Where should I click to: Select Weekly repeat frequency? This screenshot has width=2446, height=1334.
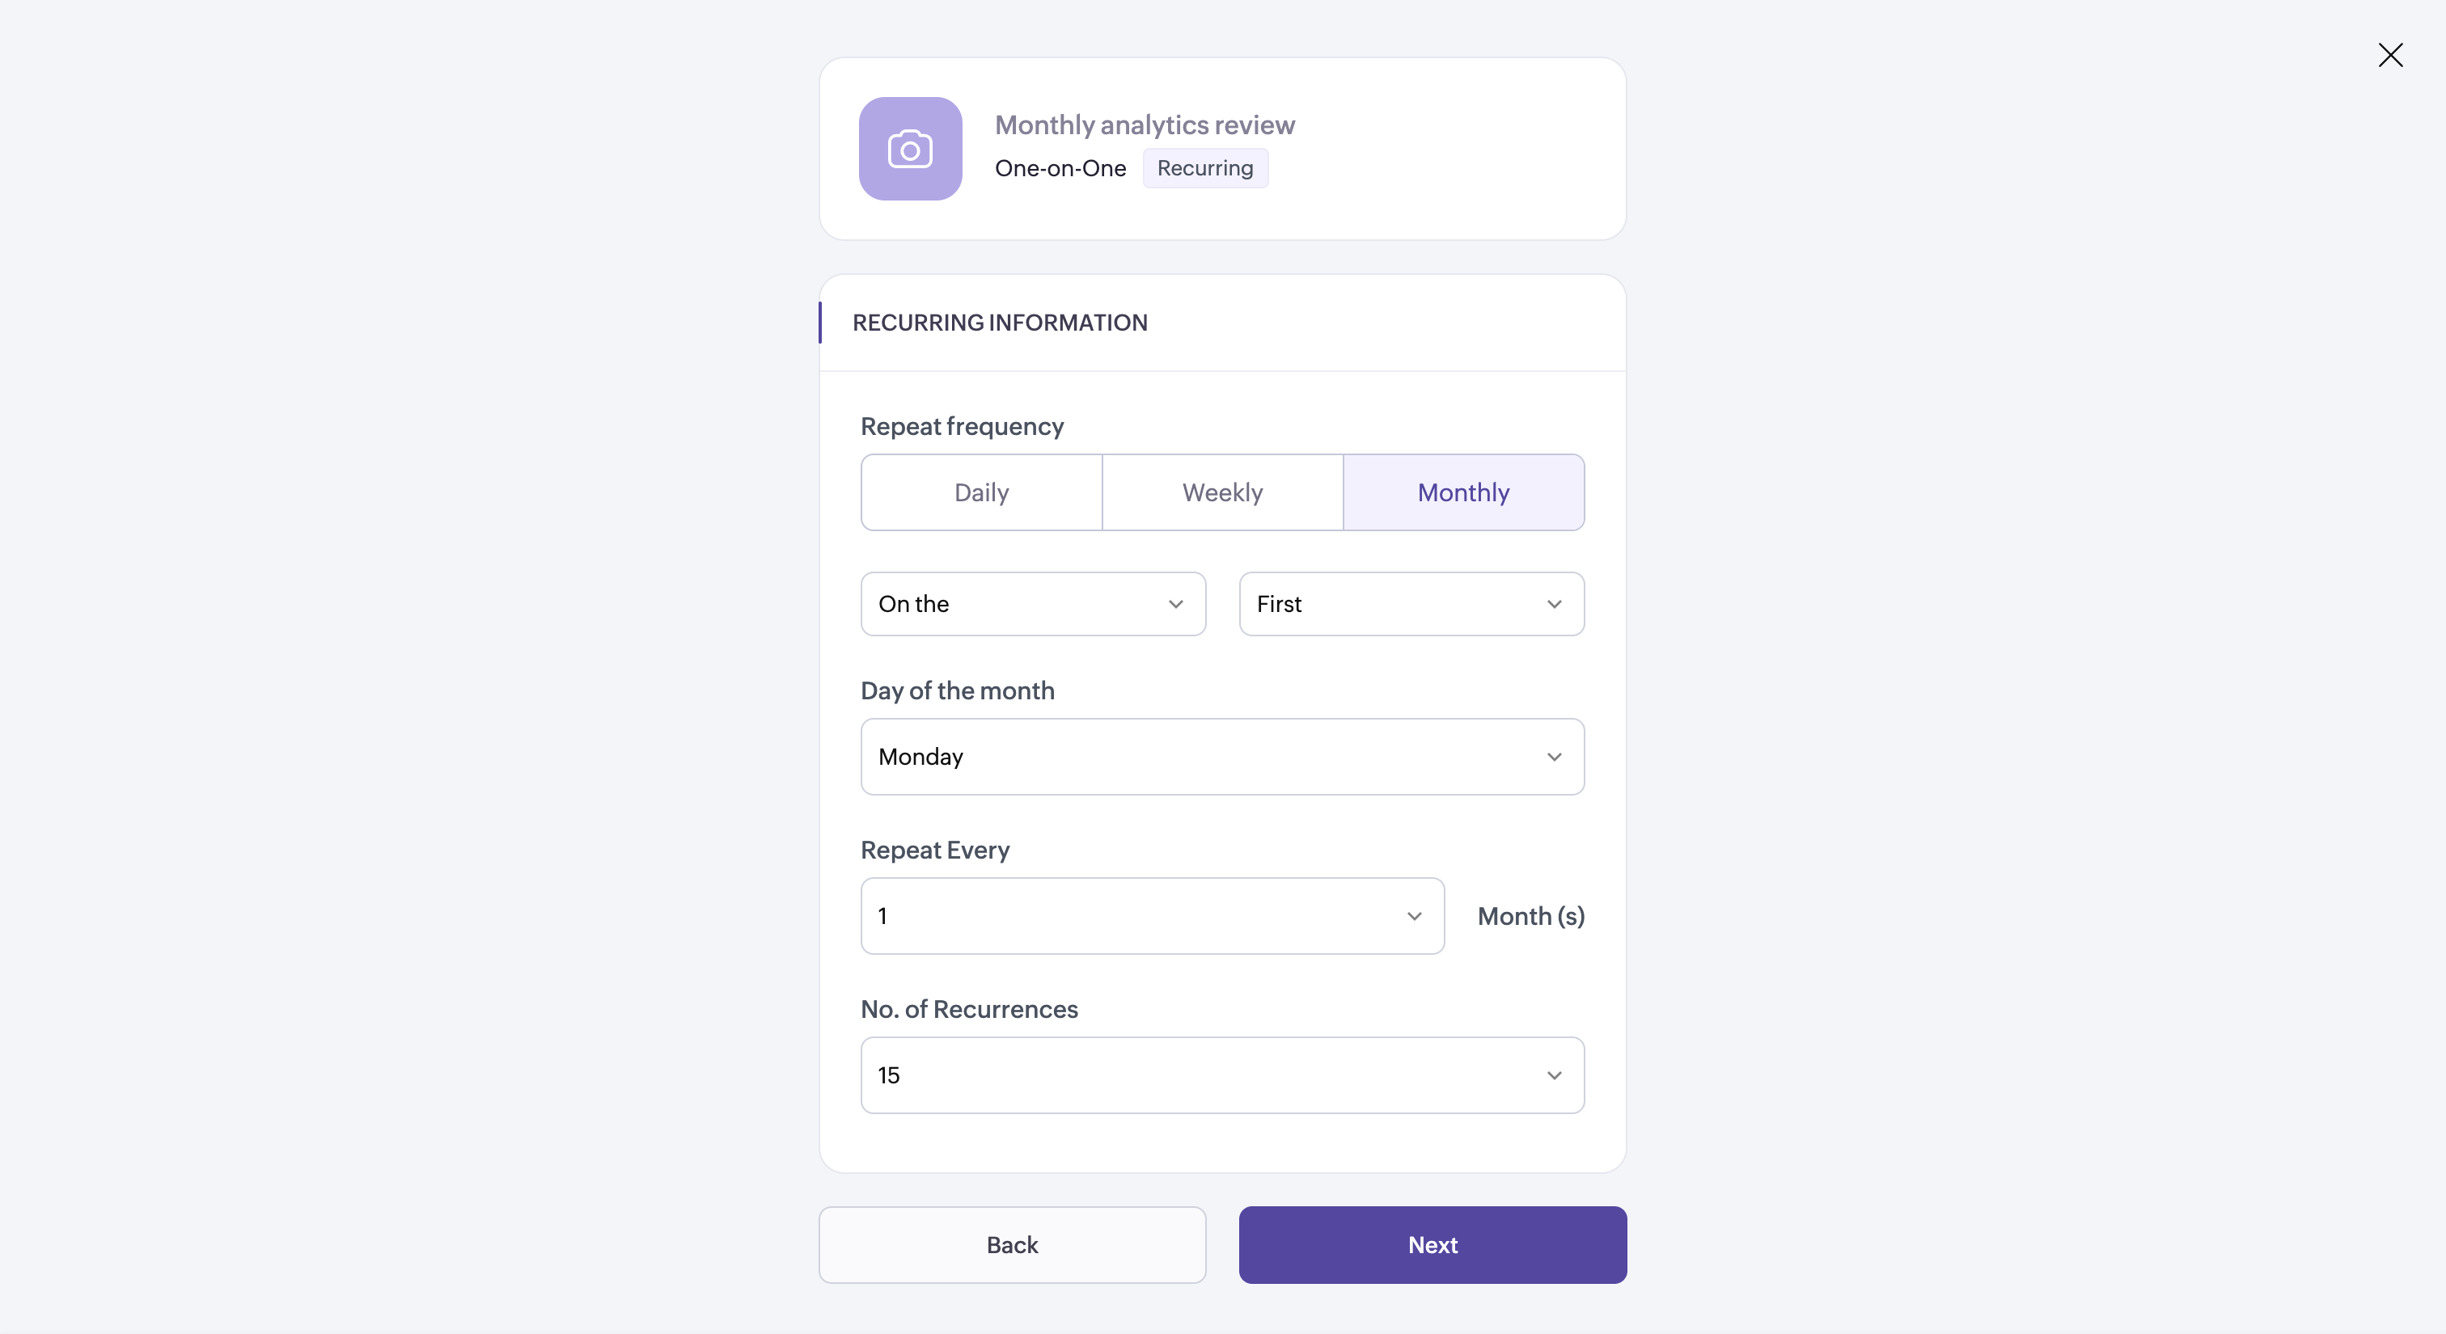(x=1222, y=492)
